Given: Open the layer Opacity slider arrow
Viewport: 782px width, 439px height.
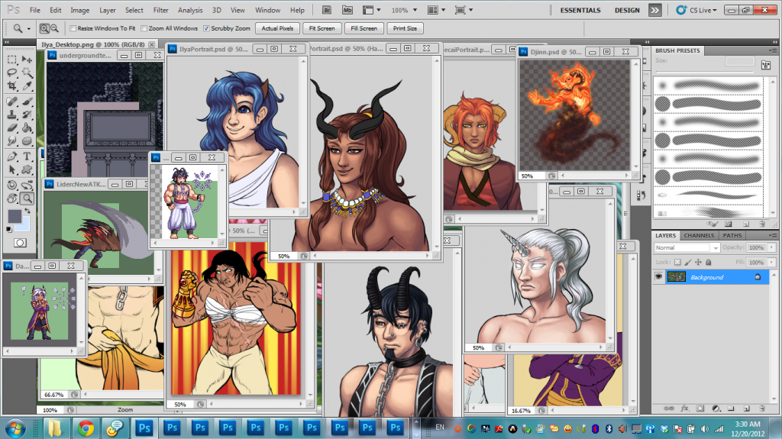Looking at the screenshot, I should (x=771, y=247).
